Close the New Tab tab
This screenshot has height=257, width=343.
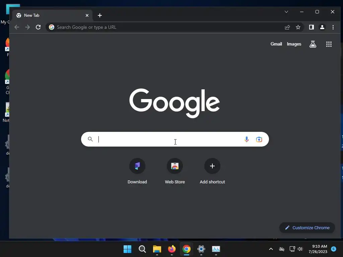(x=87, y=15)
